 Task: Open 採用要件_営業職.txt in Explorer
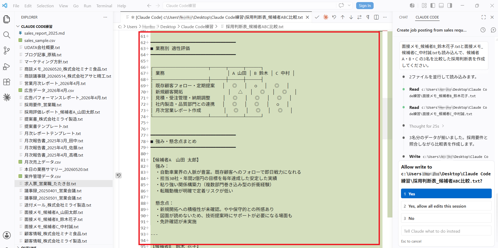43,105
